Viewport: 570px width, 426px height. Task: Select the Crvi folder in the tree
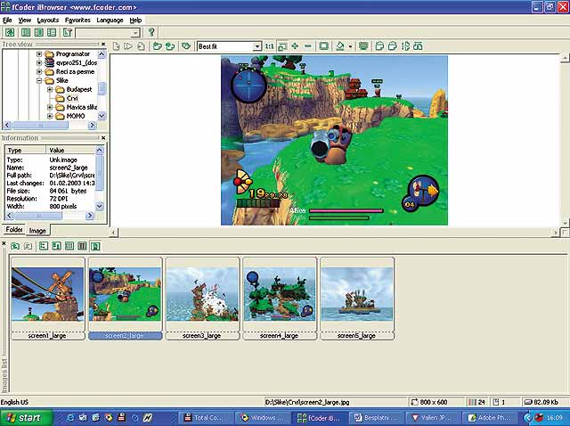click(72, 98)
